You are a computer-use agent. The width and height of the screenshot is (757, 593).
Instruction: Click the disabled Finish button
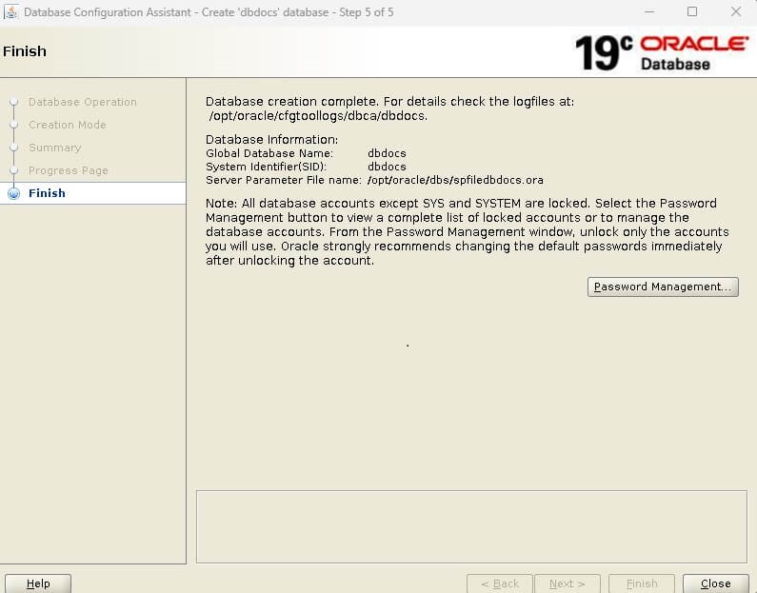(x=642, y=583)
